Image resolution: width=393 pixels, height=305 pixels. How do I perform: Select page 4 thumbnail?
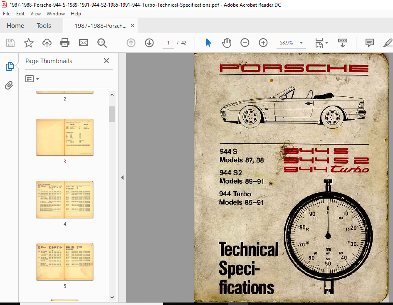coord(65,199)
